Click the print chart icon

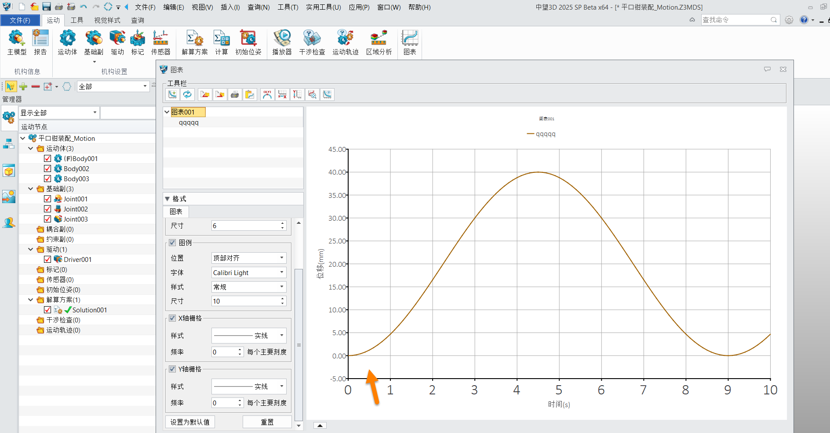pyautogui.click(x=235, y=94)
